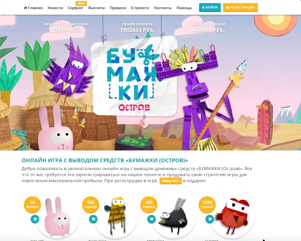Open the Новости menu item
Viewport: 301px width, 241px height.
click(x=55, y=8)
